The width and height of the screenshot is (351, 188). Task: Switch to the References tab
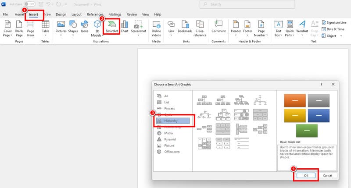point(95,14)
